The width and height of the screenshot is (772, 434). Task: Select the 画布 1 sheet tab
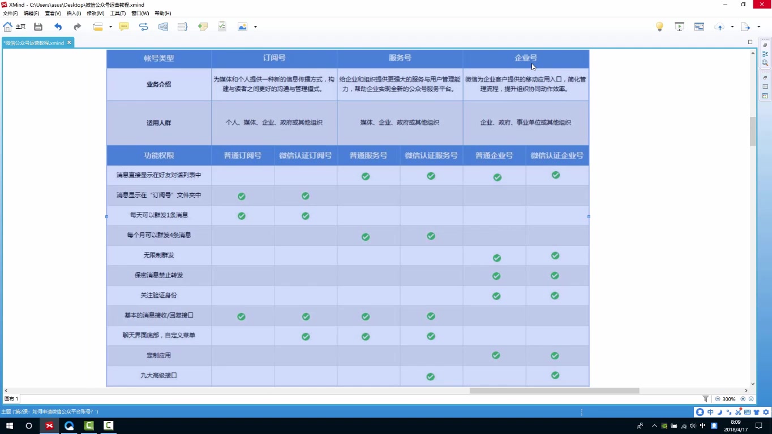[x=10, y=398]
